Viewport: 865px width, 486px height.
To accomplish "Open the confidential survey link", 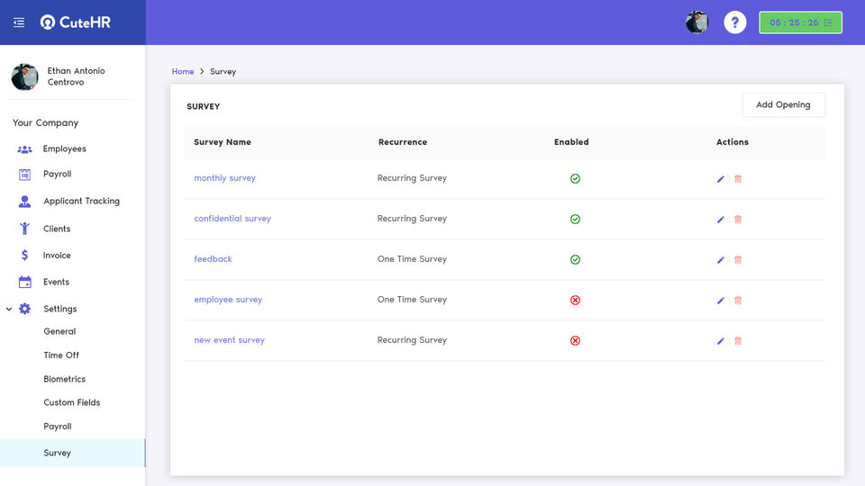I will (x=232, y=219).
